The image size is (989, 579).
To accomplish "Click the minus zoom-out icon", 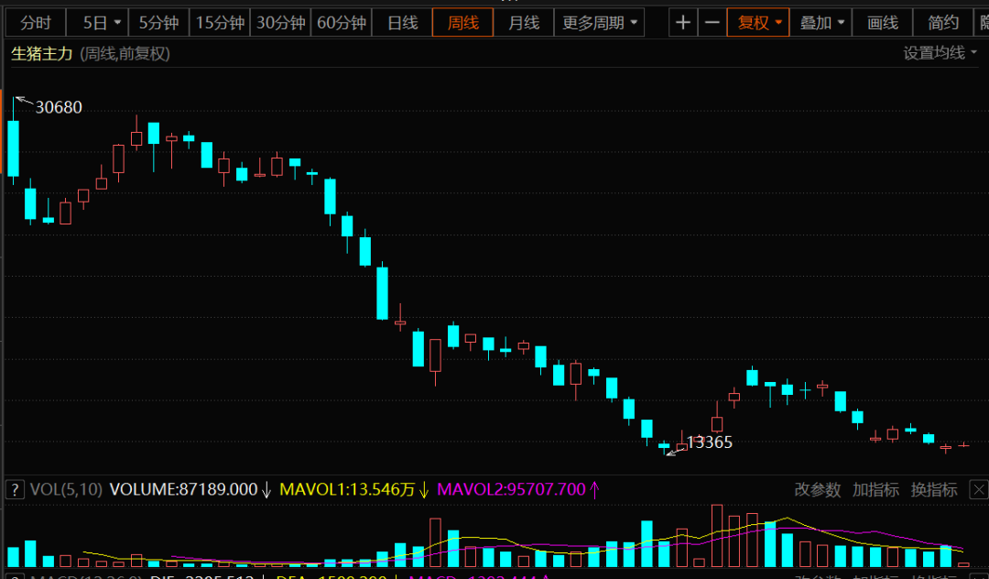I will point(712,23).
